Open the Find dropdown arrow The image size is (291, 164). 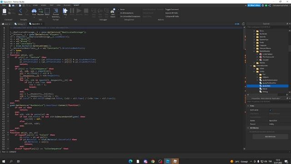click(x=34, y=17)
